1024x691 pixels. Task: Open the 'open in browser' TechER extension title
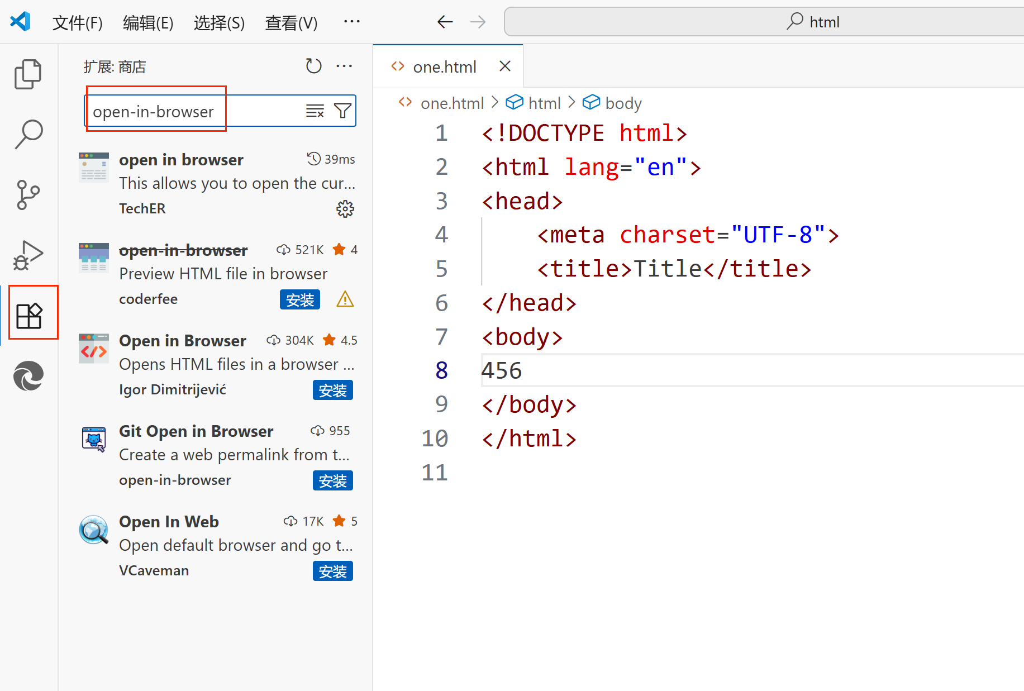pos(181,160)
